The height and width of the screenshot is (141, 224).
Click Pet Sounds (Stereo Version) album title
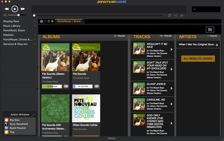coord(53,76)
